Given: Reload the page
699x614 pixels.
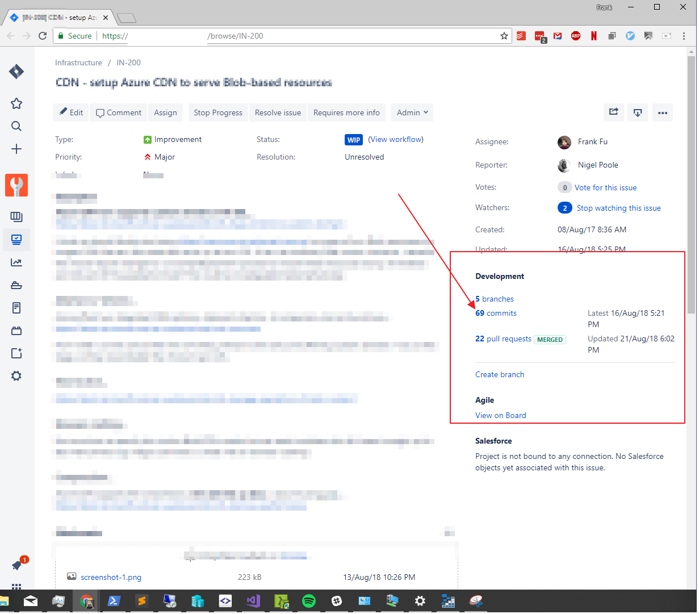Looking at the screenshot, I should pyautogui.click(x=43, y=36).
